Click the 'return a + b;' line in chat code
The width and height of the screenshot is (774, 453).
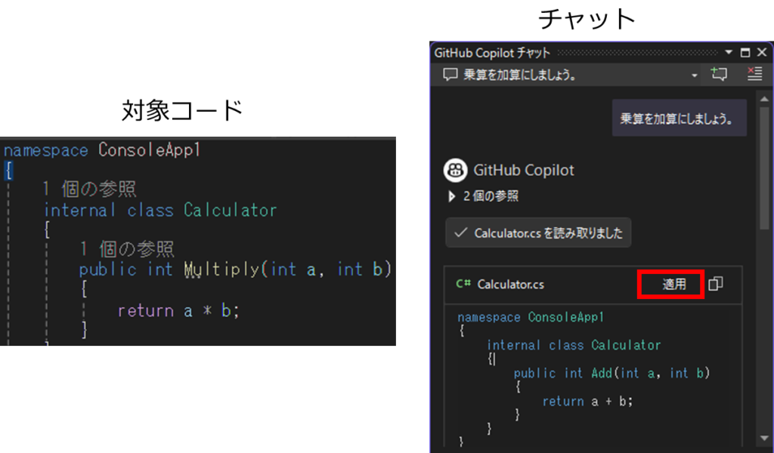pyautogui.click(x=587, y=401)
